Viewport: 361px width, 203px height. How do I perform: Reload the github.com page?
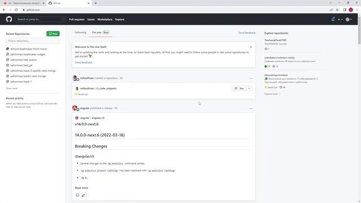point(16,10)
